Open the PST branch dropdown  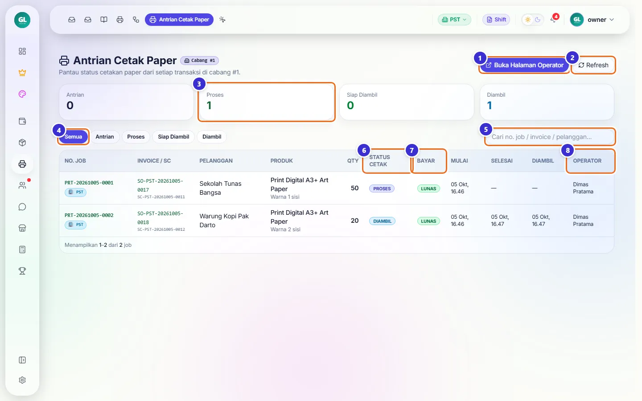(x=454, y=20)
